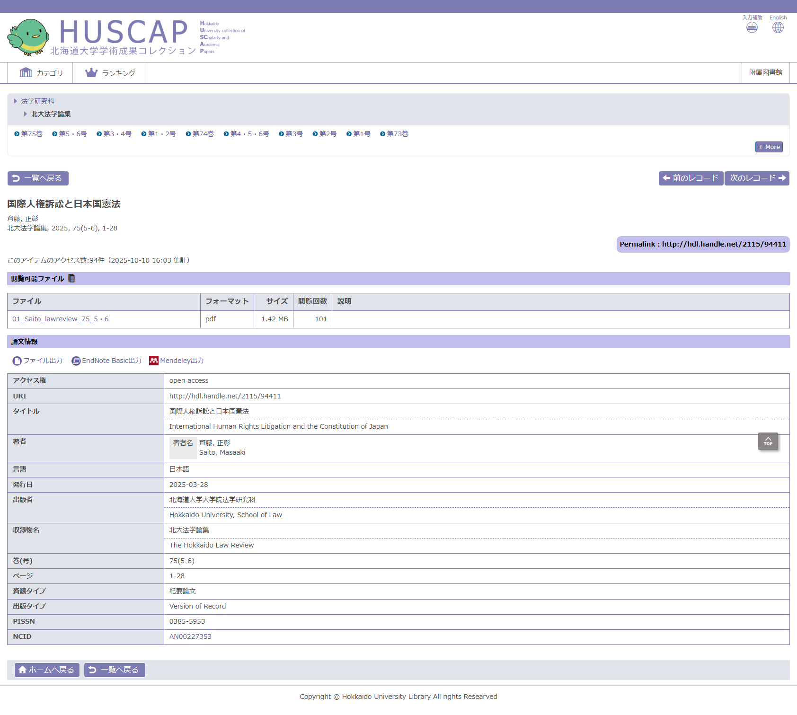797x715 pixels.
Task: Go to the previous record
Action: click(x=691, y=178)
